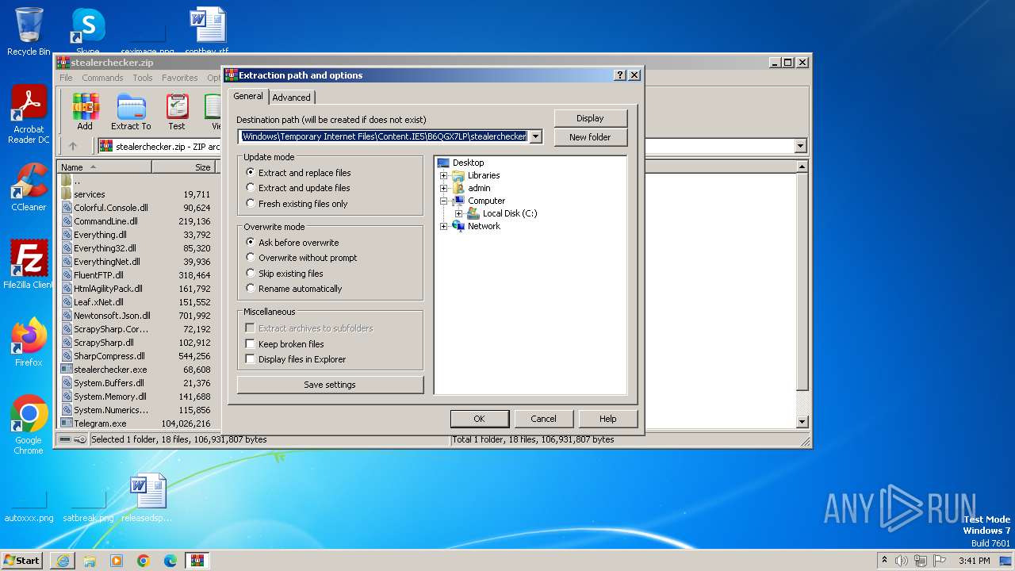Open Microsoft Edge from the taskbar
Image resolution: width=1015 pixels, height=571 pixels.
(170, 561)
